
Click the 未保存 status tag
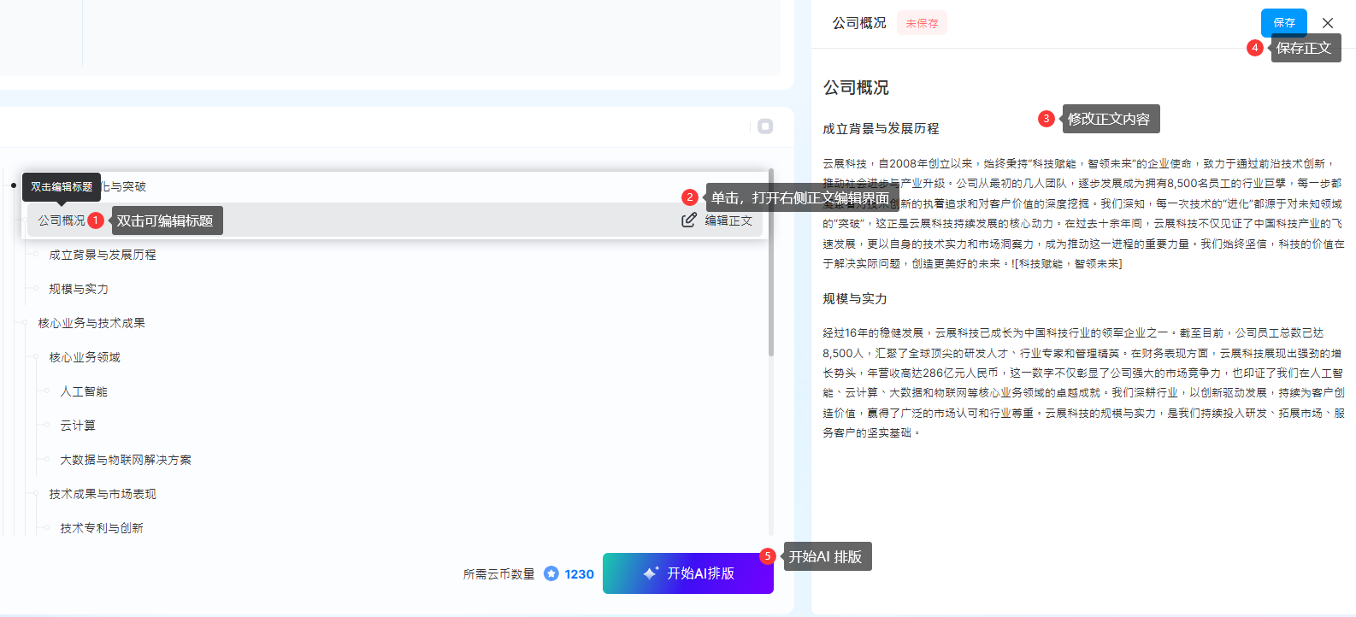click(922, 24)
